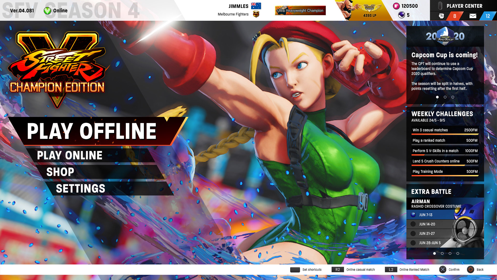Select the JUN 21-27 Extra Battle radio
This screenshot has width=497, height=280.
[413, 233]
